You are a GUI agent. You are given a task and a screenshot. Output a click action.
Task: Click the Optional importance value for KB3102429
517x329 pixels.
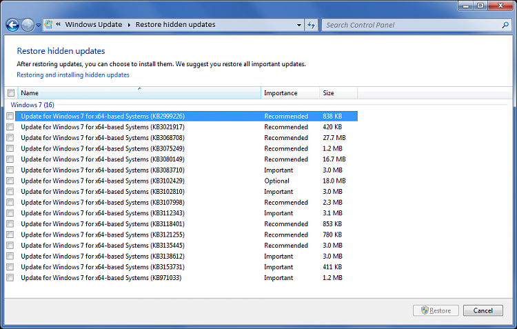point(276,181)
